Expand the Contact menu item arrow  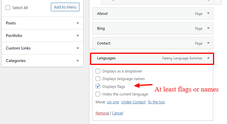(208, 43)
